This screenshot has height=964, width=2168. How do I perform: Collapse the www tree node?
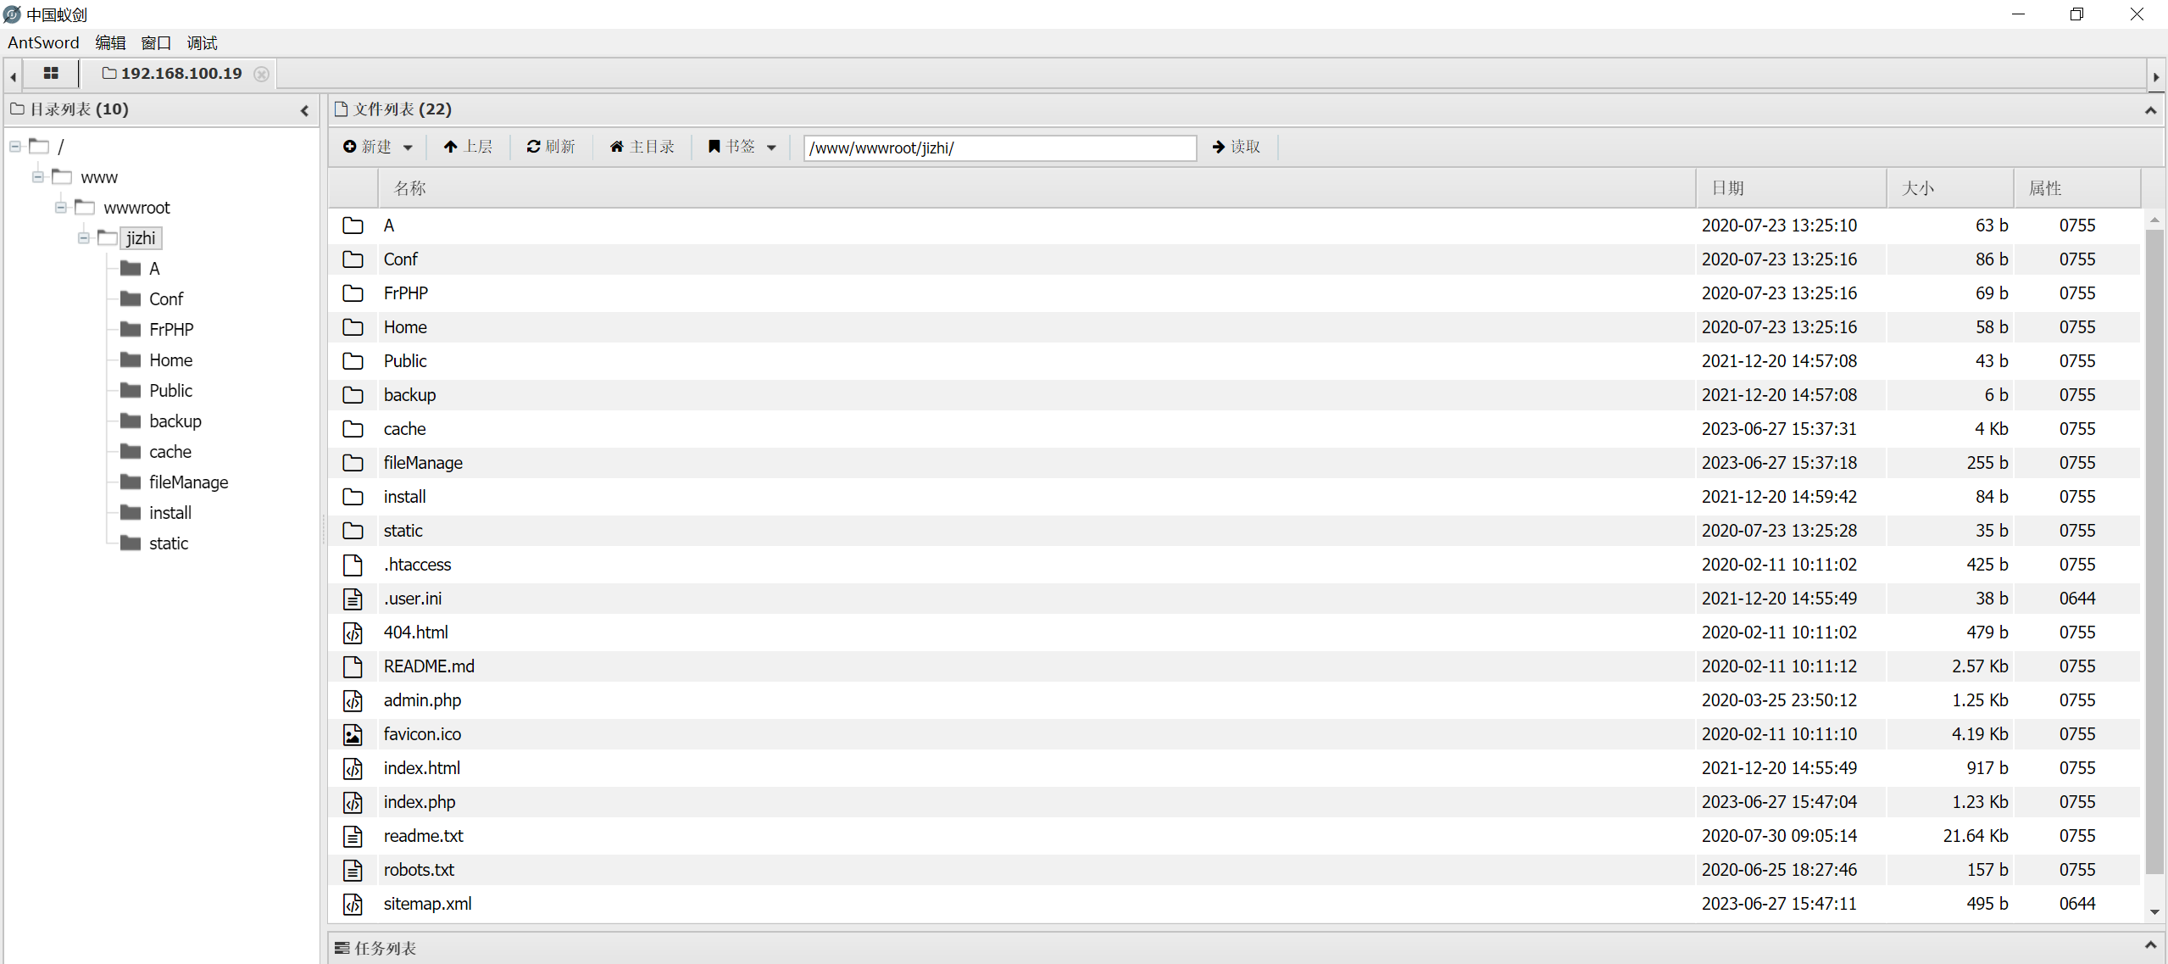(x=38, y=177)
